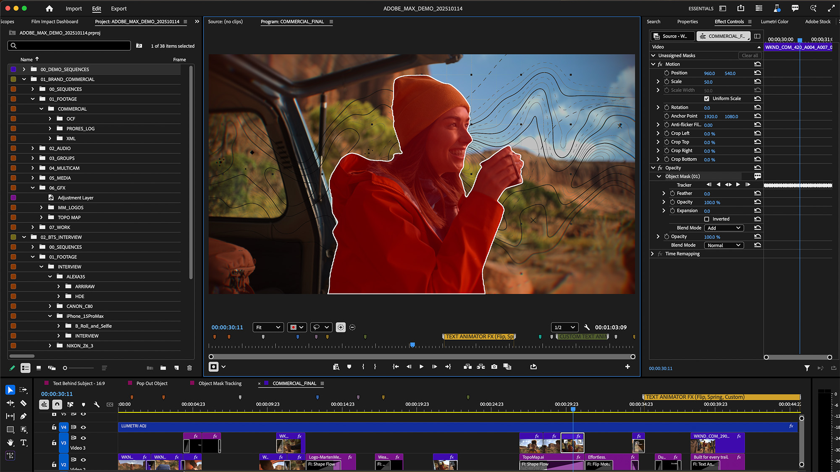Toggle Uniform Scale checkbox in Motion

pyautogui.click(x=707, y=99)
